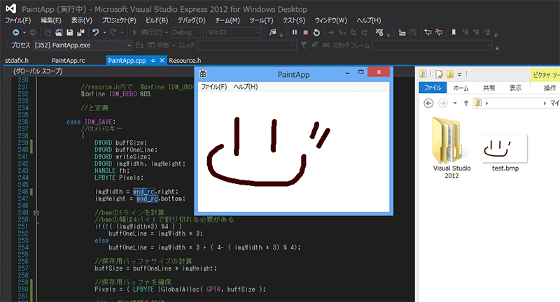The image size is (560, 302).
Task: Open the ホーム tab in Explorer ribbon
Action: click(x=461, y=87)
